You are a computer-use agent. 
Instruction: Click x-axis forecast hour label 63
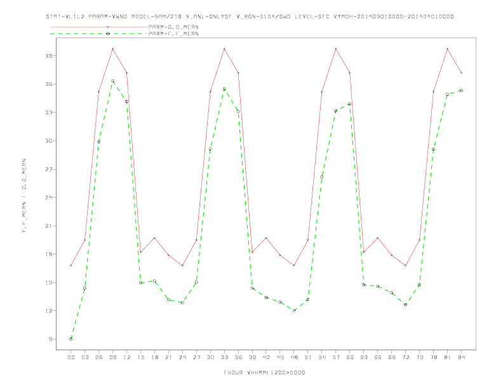[x=364, y=357]
